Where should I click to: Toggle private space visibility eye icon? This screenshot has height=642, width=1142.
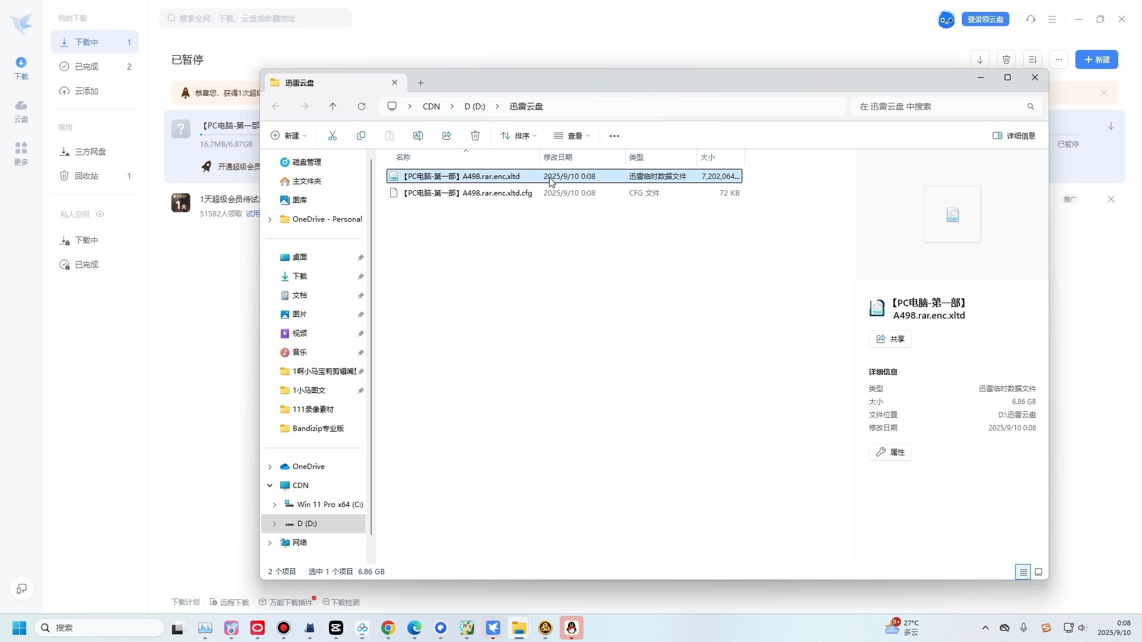pyautogui.click(x=100, y=214)
